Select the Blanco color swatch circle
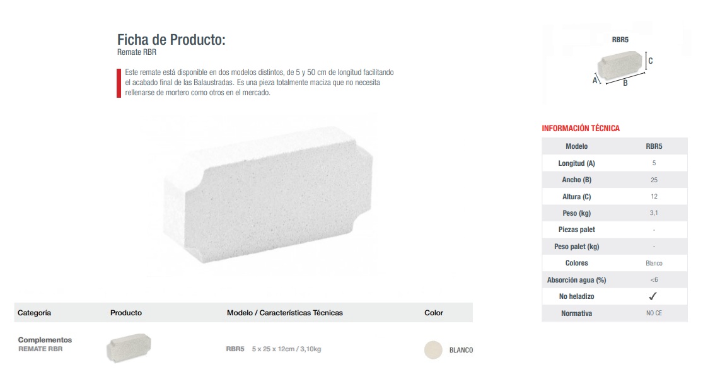The height and width of the screenshot is (379, 720). (433, 350)
